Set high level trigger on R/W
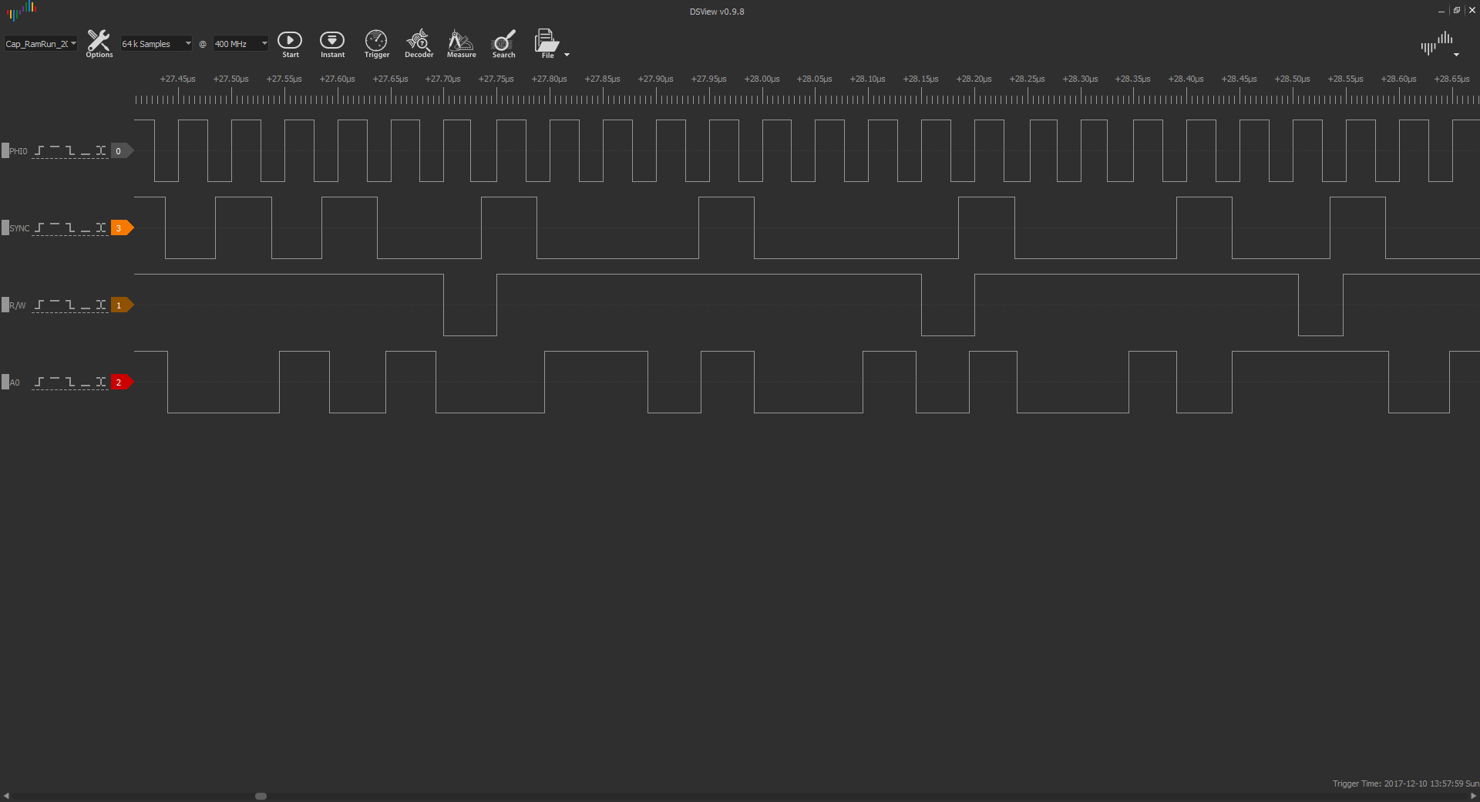The width and height of the screenshot is (1480, 802). (x=55, y=305)
